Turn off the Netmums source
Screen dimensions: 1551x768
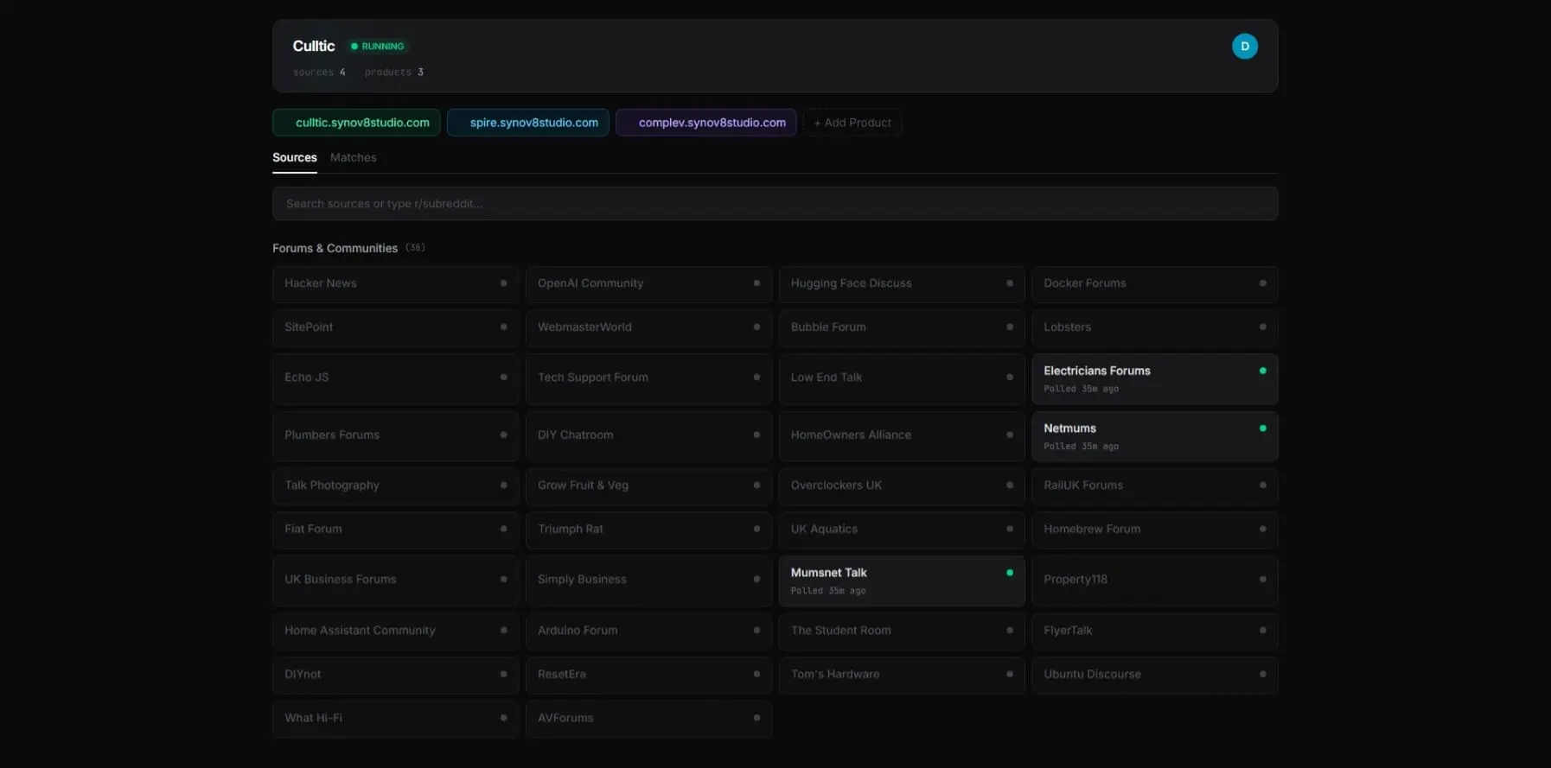tap(1154, 436)
